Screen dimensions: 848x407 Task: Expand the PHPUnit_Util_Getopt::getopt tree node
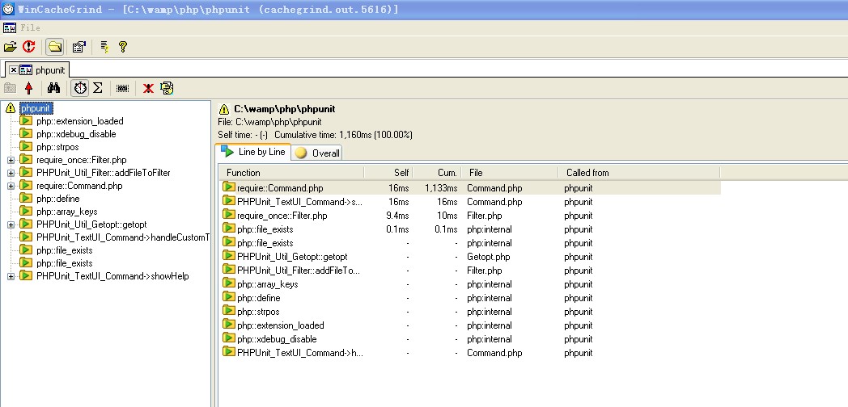[x=11, y=224]
